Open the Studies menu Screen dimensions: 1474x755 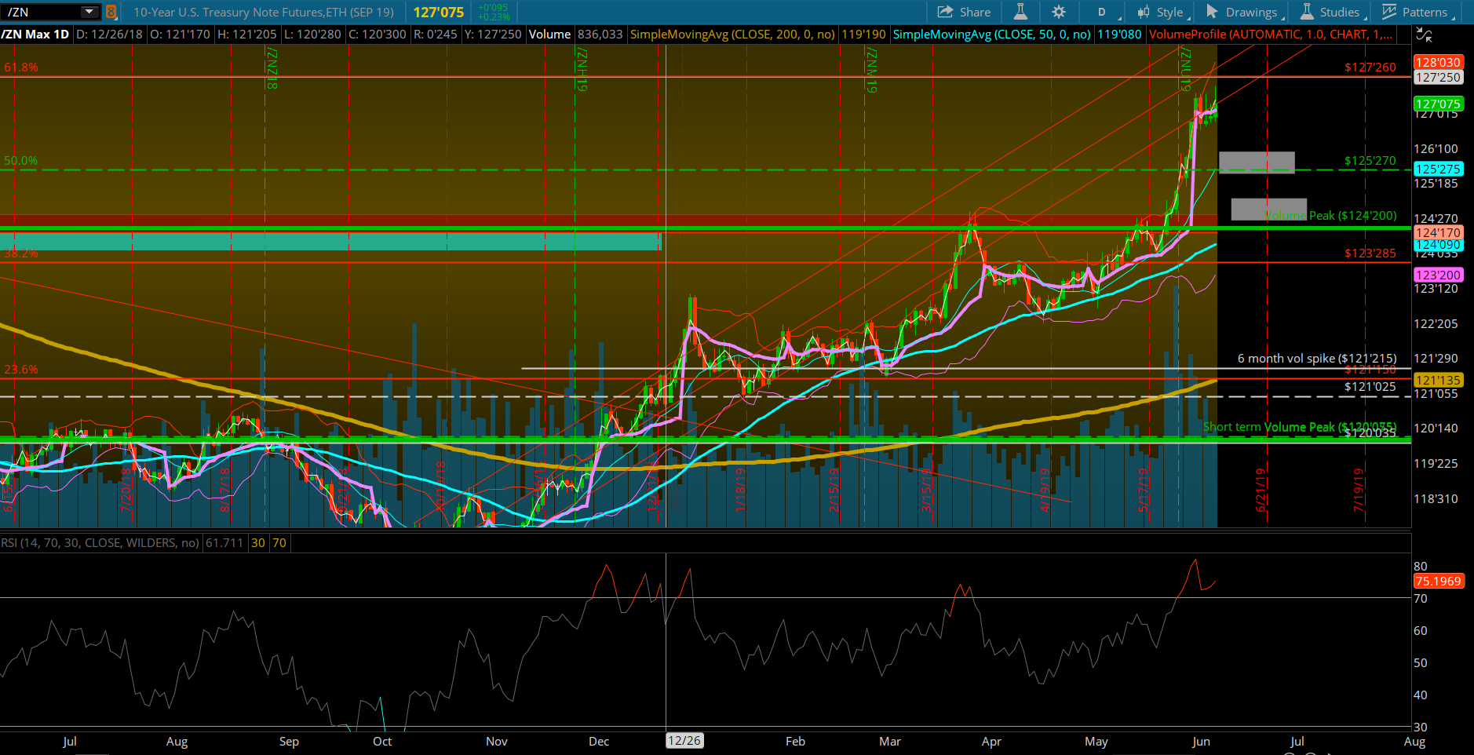[1334, 12]
